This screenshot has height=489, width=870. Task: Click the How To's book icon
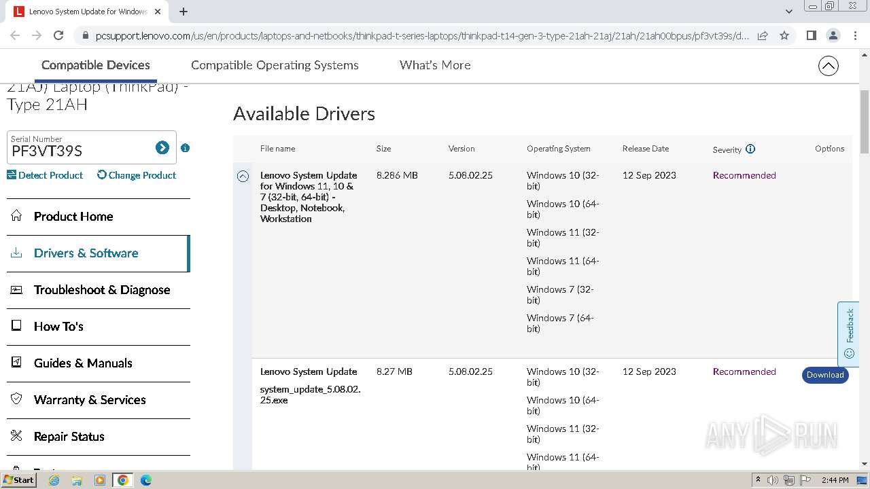[16, 326]
